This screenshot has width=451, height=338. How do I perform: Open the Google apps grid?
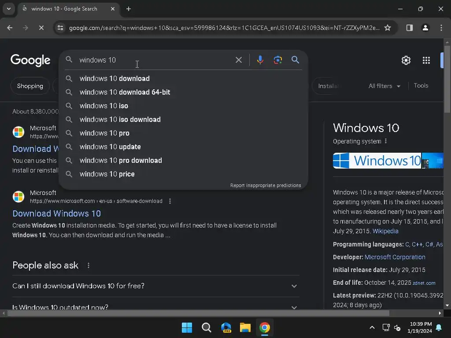426,60
